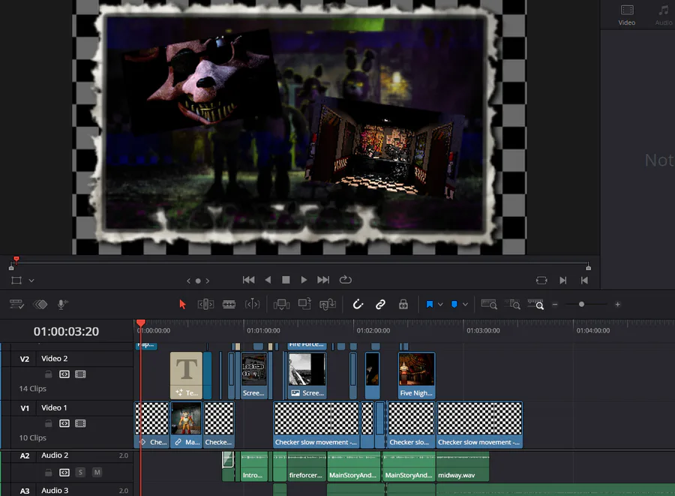
Task: Toggle the Loop playback icon
Action: 345,280
